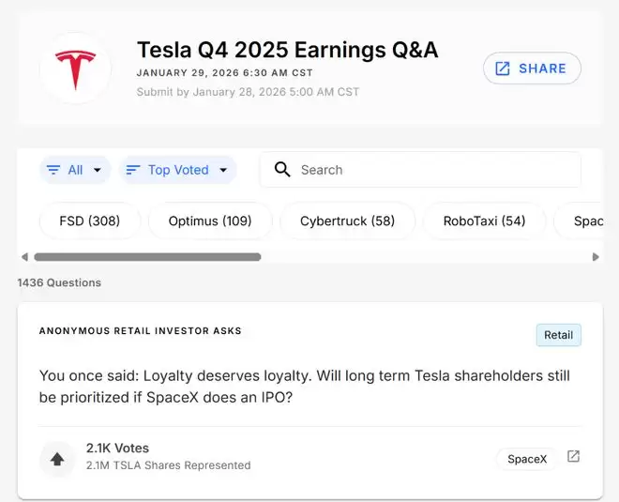Click the partially visible Spac topic chip
The image size is (619, 502).
click(x=588, y=221)
